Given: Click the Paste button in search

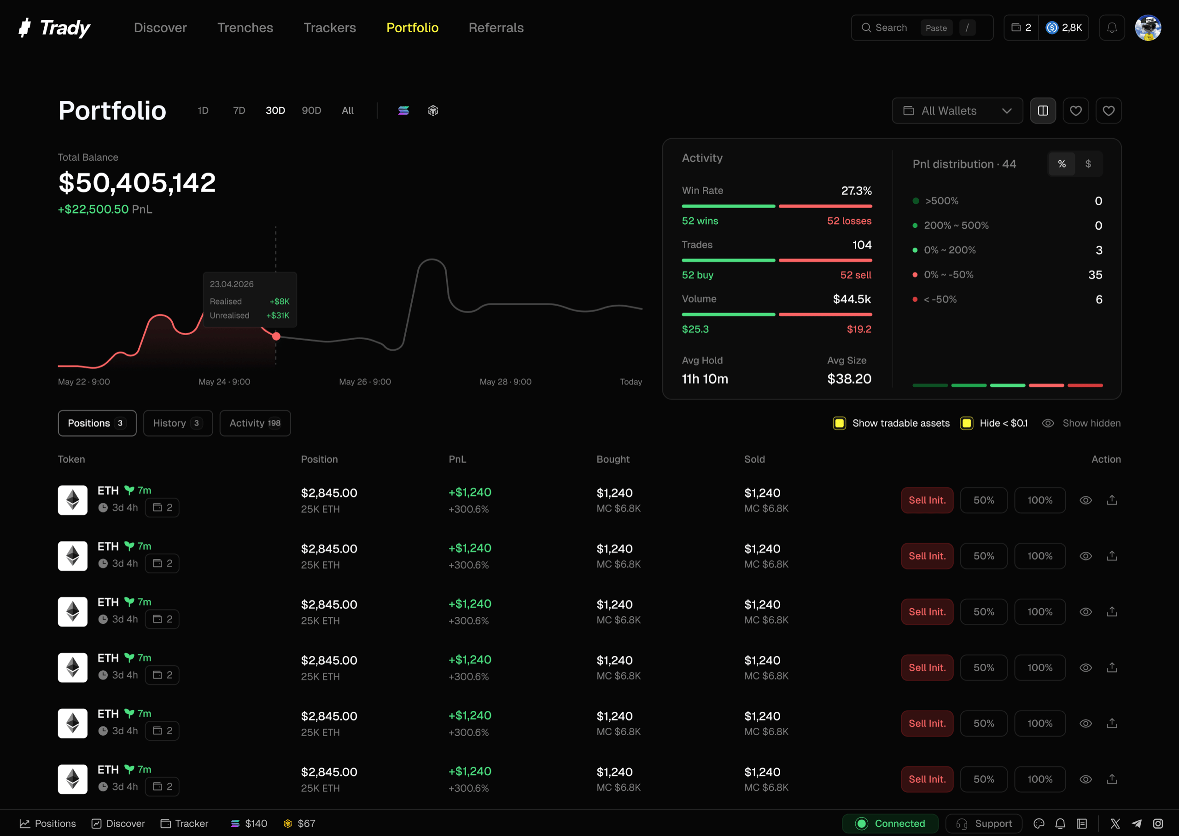Looking at the screenshot, I should 936,28.
